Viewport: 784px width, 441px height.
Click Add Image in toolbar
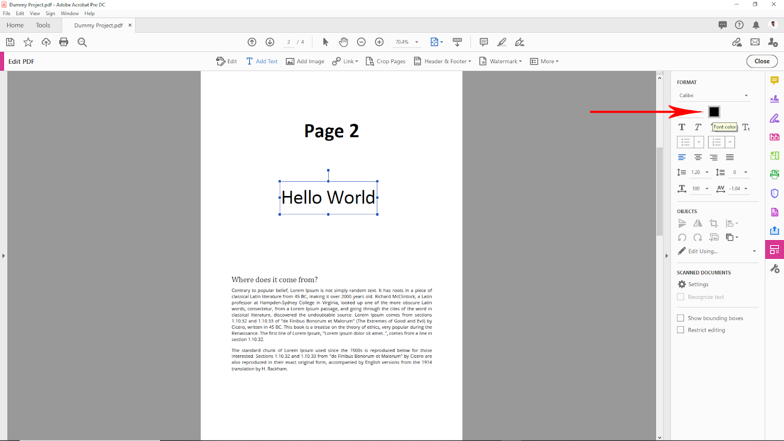[305, 61]
